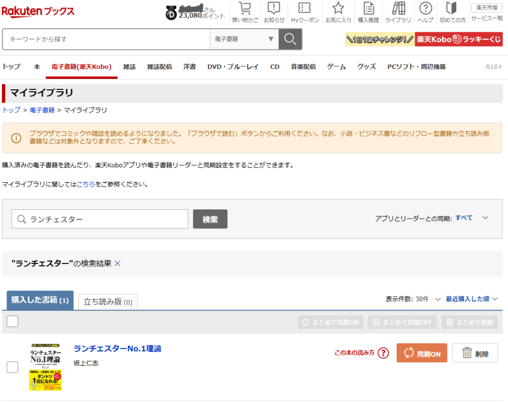Screen dimensions: 508x404
Task: Open the first-time visitor (初めての方) icon
Action: (452, 12)
